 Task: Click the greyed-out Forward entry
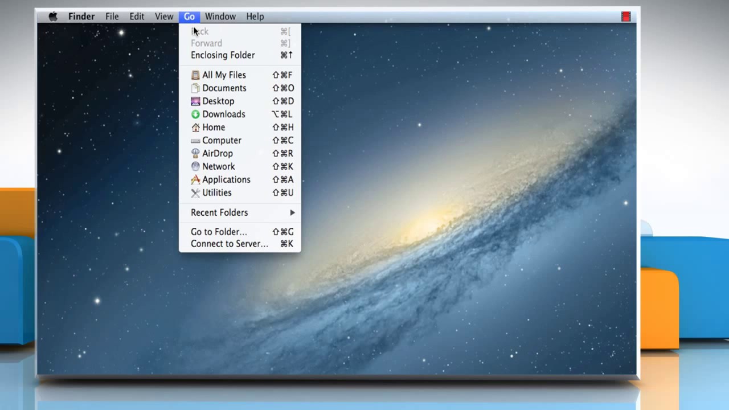240,43
